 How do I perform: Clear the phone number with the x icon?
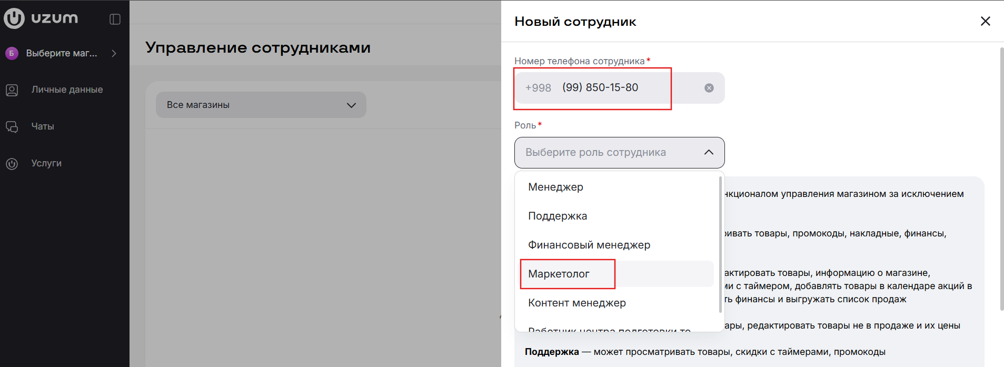click(x=709, y=88)
